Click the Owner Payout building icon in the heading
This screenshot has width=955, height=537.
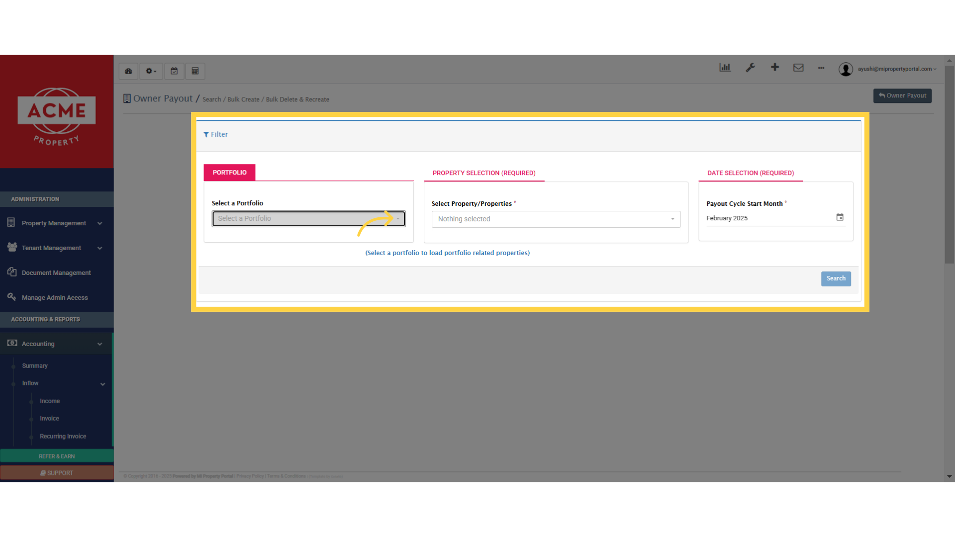(127, 98)
